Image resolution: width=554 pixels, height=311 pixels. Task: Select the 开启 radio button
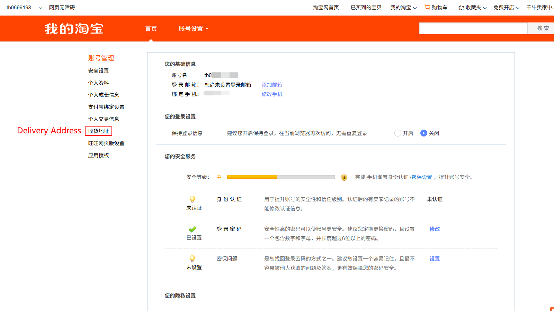click(x=398, y=133)
